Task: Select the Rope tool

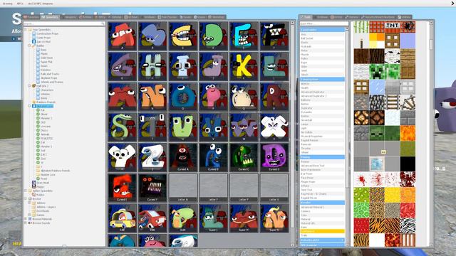Action: pyautogui.click(x=322, y=63)
